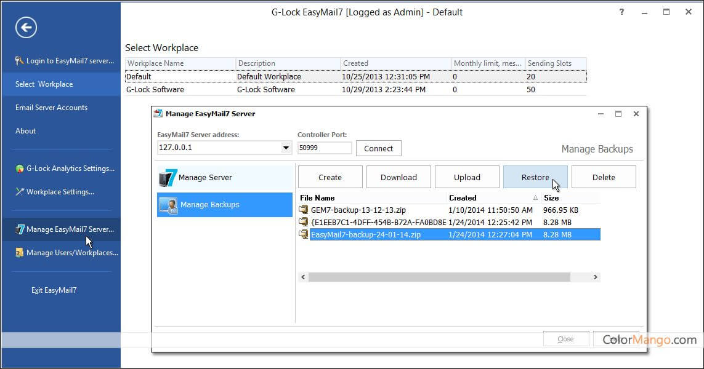The image size is (704, 369).
Task: Click the help question mark icon
Action: pos(621,12)
